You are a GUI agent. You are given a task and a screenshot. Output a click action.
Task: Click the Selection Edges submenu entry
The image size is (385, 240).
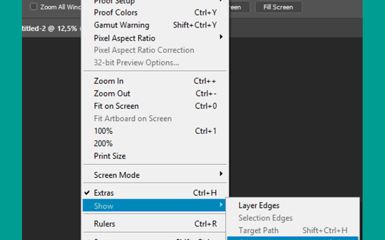coord(293,218)
